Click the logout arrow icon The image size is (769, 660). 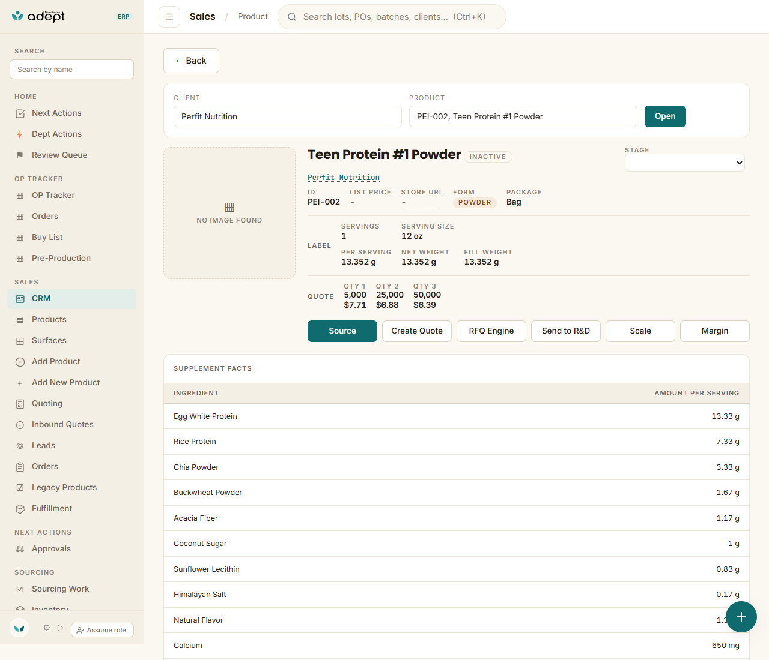point(61,628)
